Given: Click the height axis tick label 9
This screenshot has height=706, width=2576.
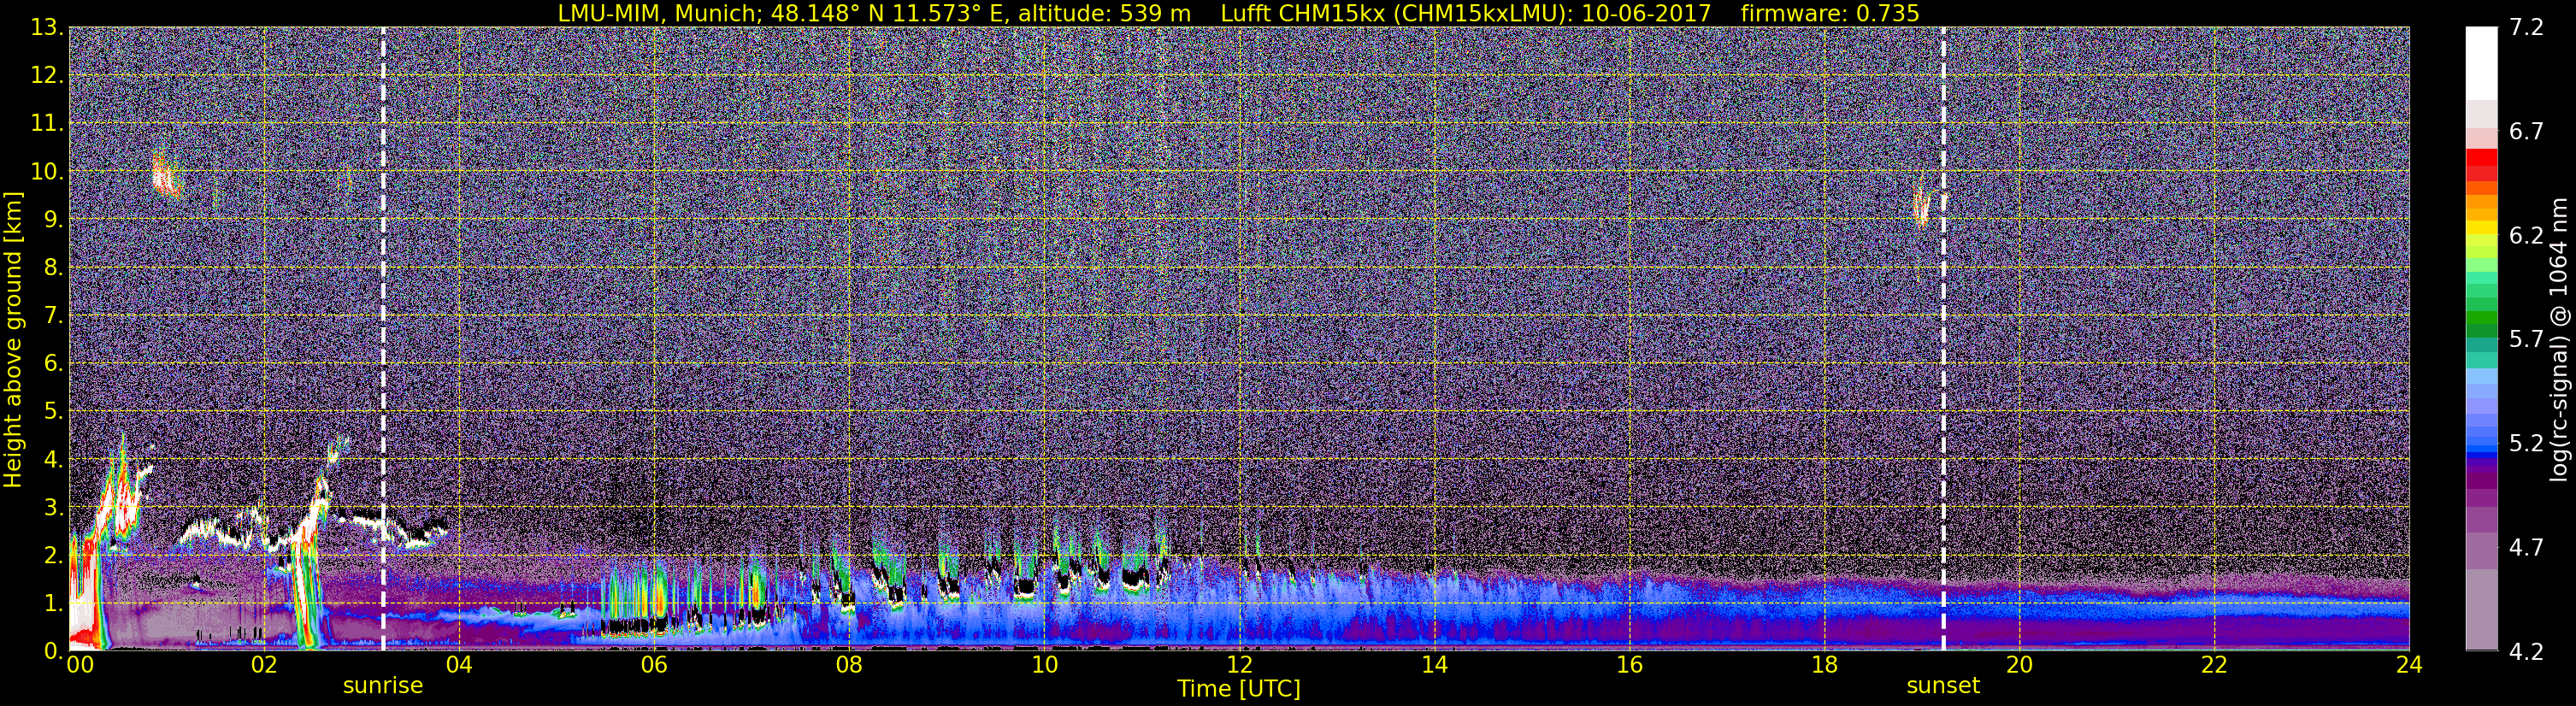Looking at the screenshot, I should [x=53, y=220].
